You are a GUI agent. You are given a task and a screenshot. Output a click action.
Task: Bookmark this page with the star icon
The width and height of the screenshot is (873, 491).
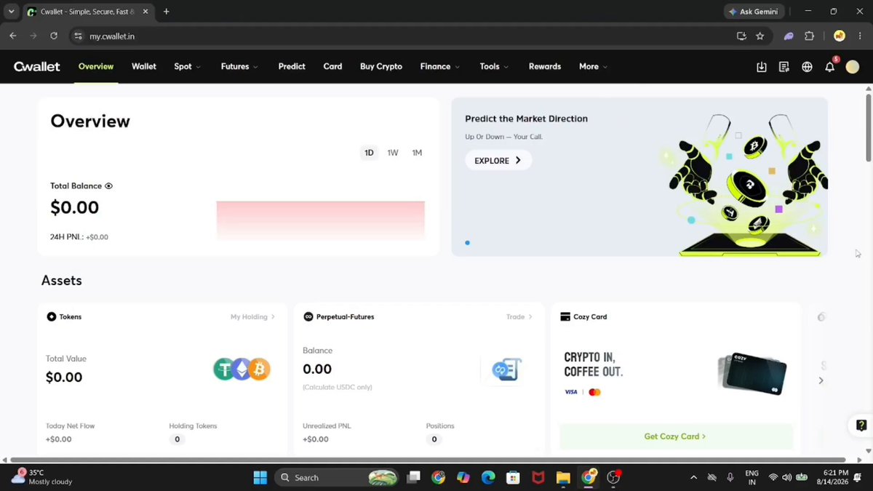pos(760,36)
